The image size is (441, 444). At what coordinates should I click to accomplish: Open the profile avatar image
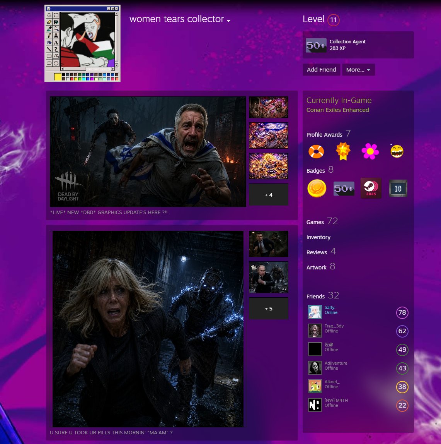click(x=83, y=43)
